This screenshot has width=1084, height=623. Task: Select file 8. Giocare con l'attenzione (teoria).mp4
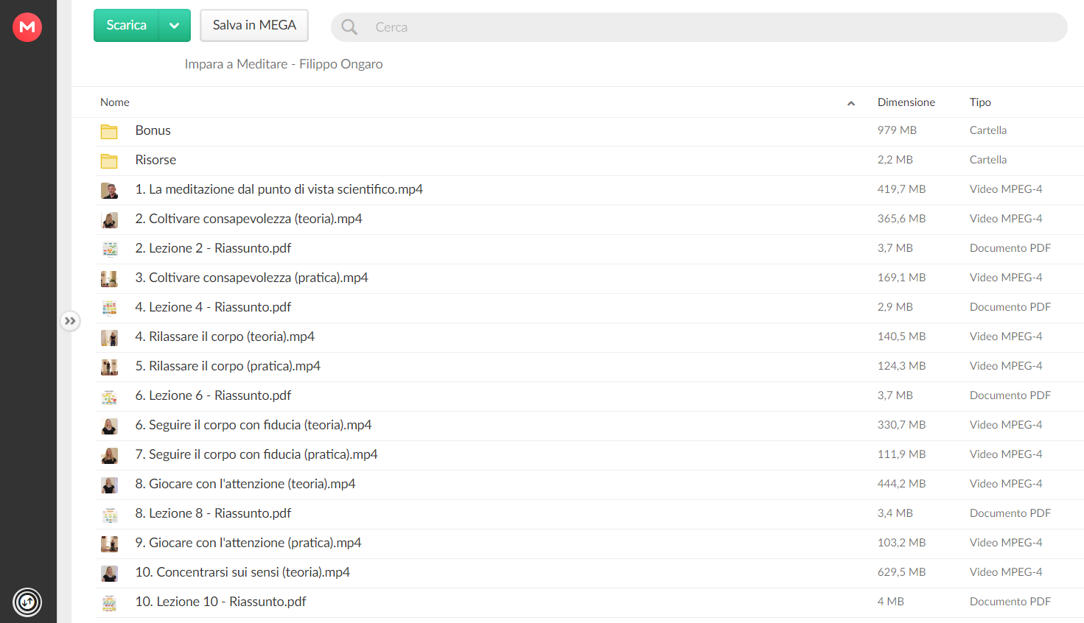[x=245, y=484]
